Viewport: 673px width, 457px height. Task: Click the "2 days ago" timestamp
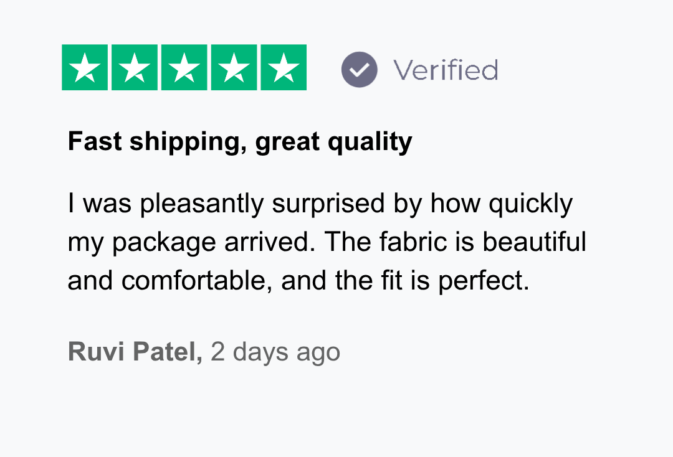[x=275, y=352]
